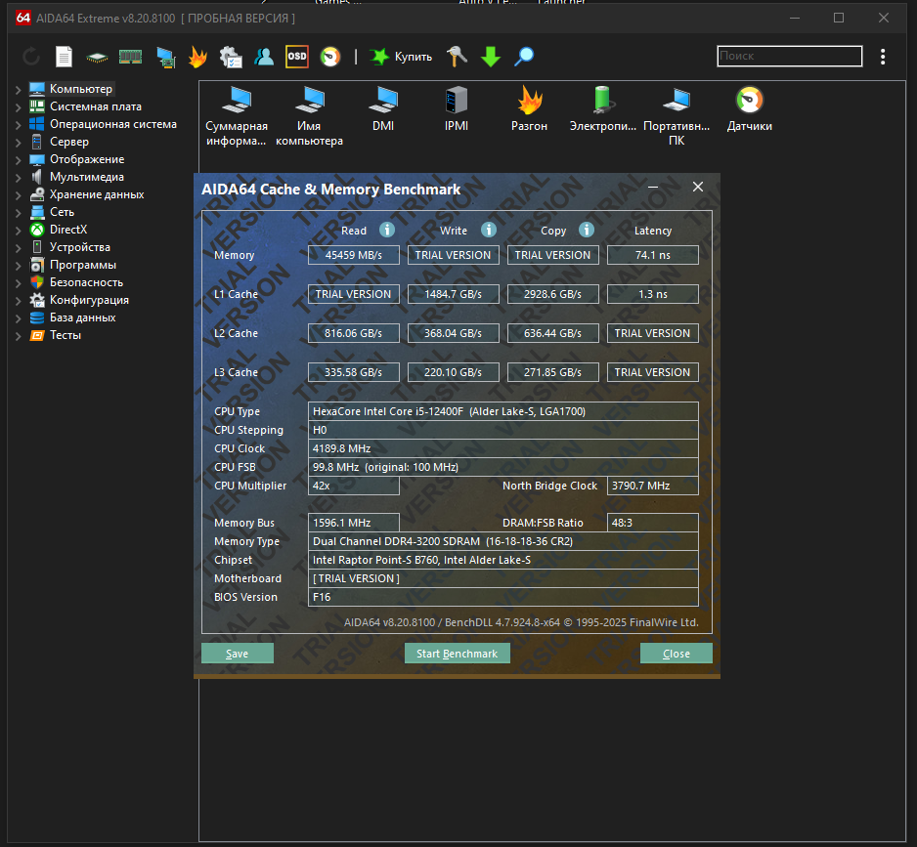The width and height of the screenshot is (917, 847).
Task: Expand the Системная плата tree node
Action: pos(18,107)
